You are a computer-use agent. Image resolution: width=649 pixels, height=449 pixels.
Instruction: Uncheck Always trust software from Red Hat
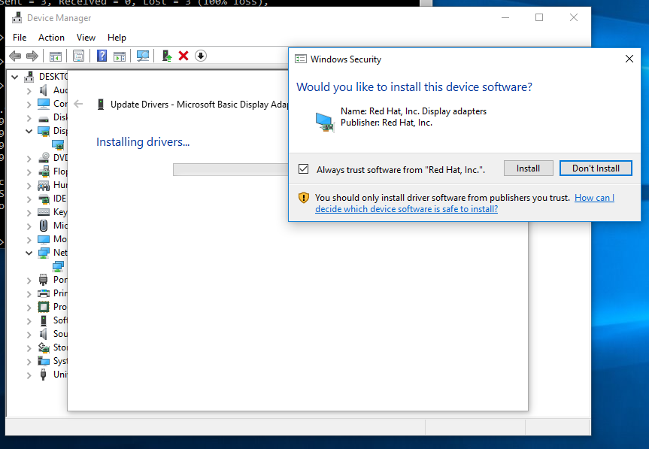(x=303, y=168)
